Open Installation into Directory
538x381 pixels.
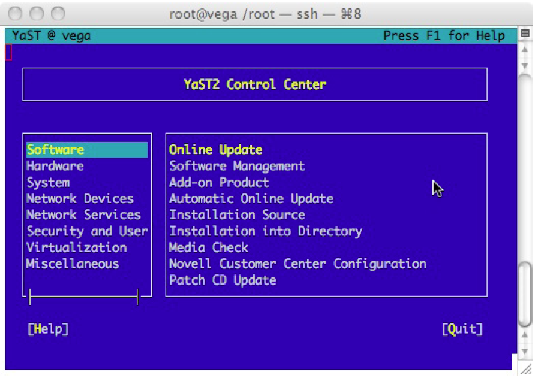(x=266, y=231)
